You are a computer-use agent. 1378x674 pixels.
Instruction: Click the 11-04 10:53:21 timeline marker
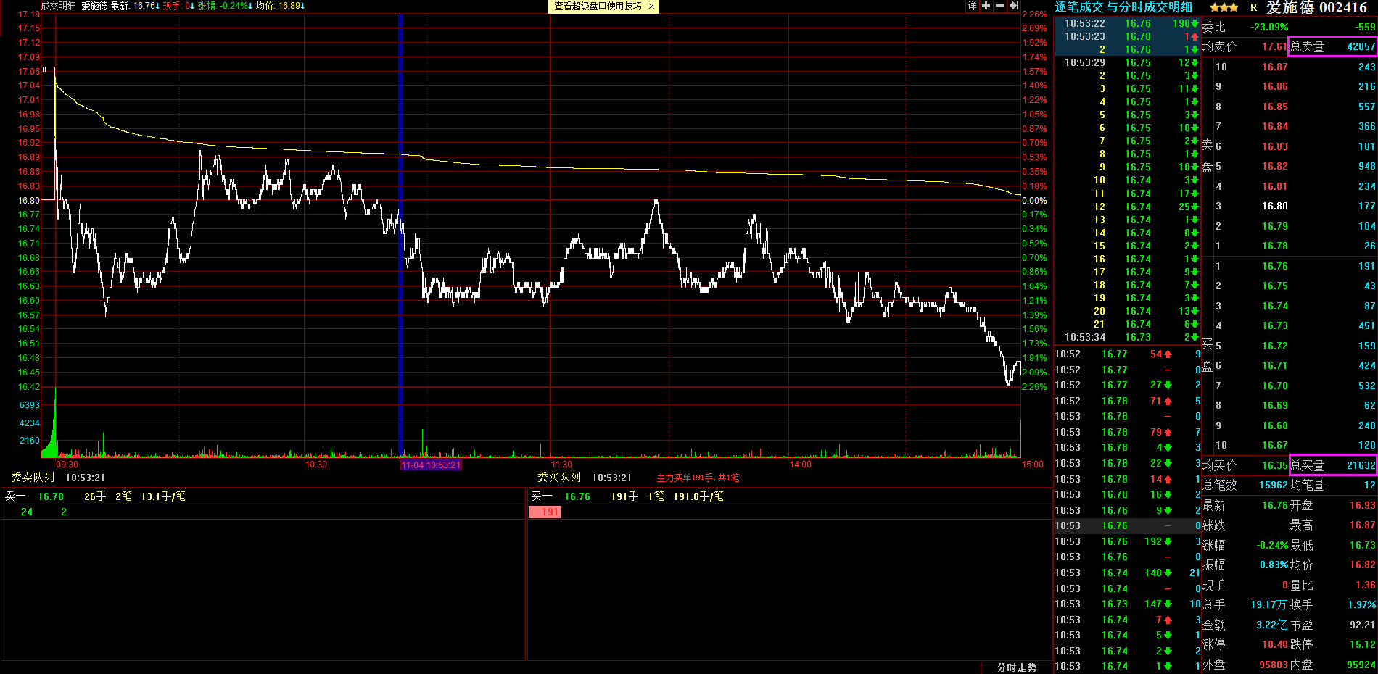tap(431, 465)
